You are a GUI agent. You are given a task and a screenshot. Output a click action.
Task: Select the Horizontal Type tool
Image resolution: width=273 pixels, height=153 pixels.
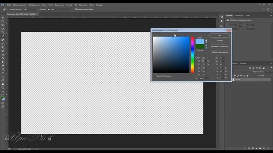(x=3, y=73)
